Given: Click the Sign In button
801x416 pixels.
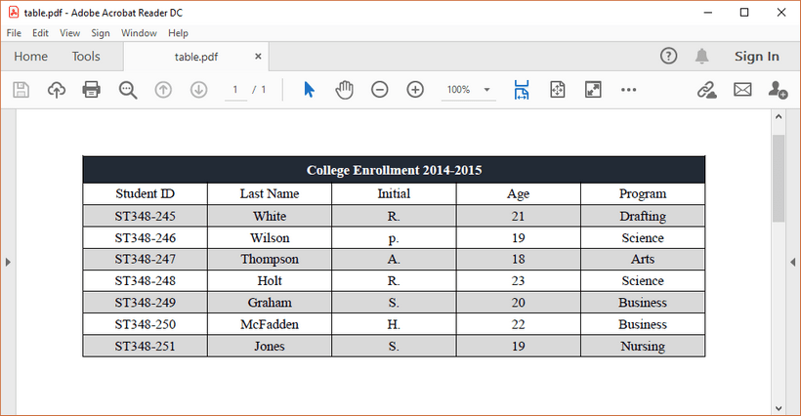Looking at the screenshot, I should pyautogui.click(x=757, y=56).
